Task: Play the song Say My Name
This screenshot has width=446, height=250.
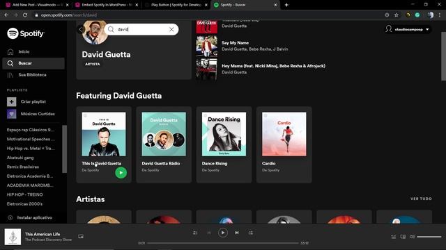Action: pos(236,43)
